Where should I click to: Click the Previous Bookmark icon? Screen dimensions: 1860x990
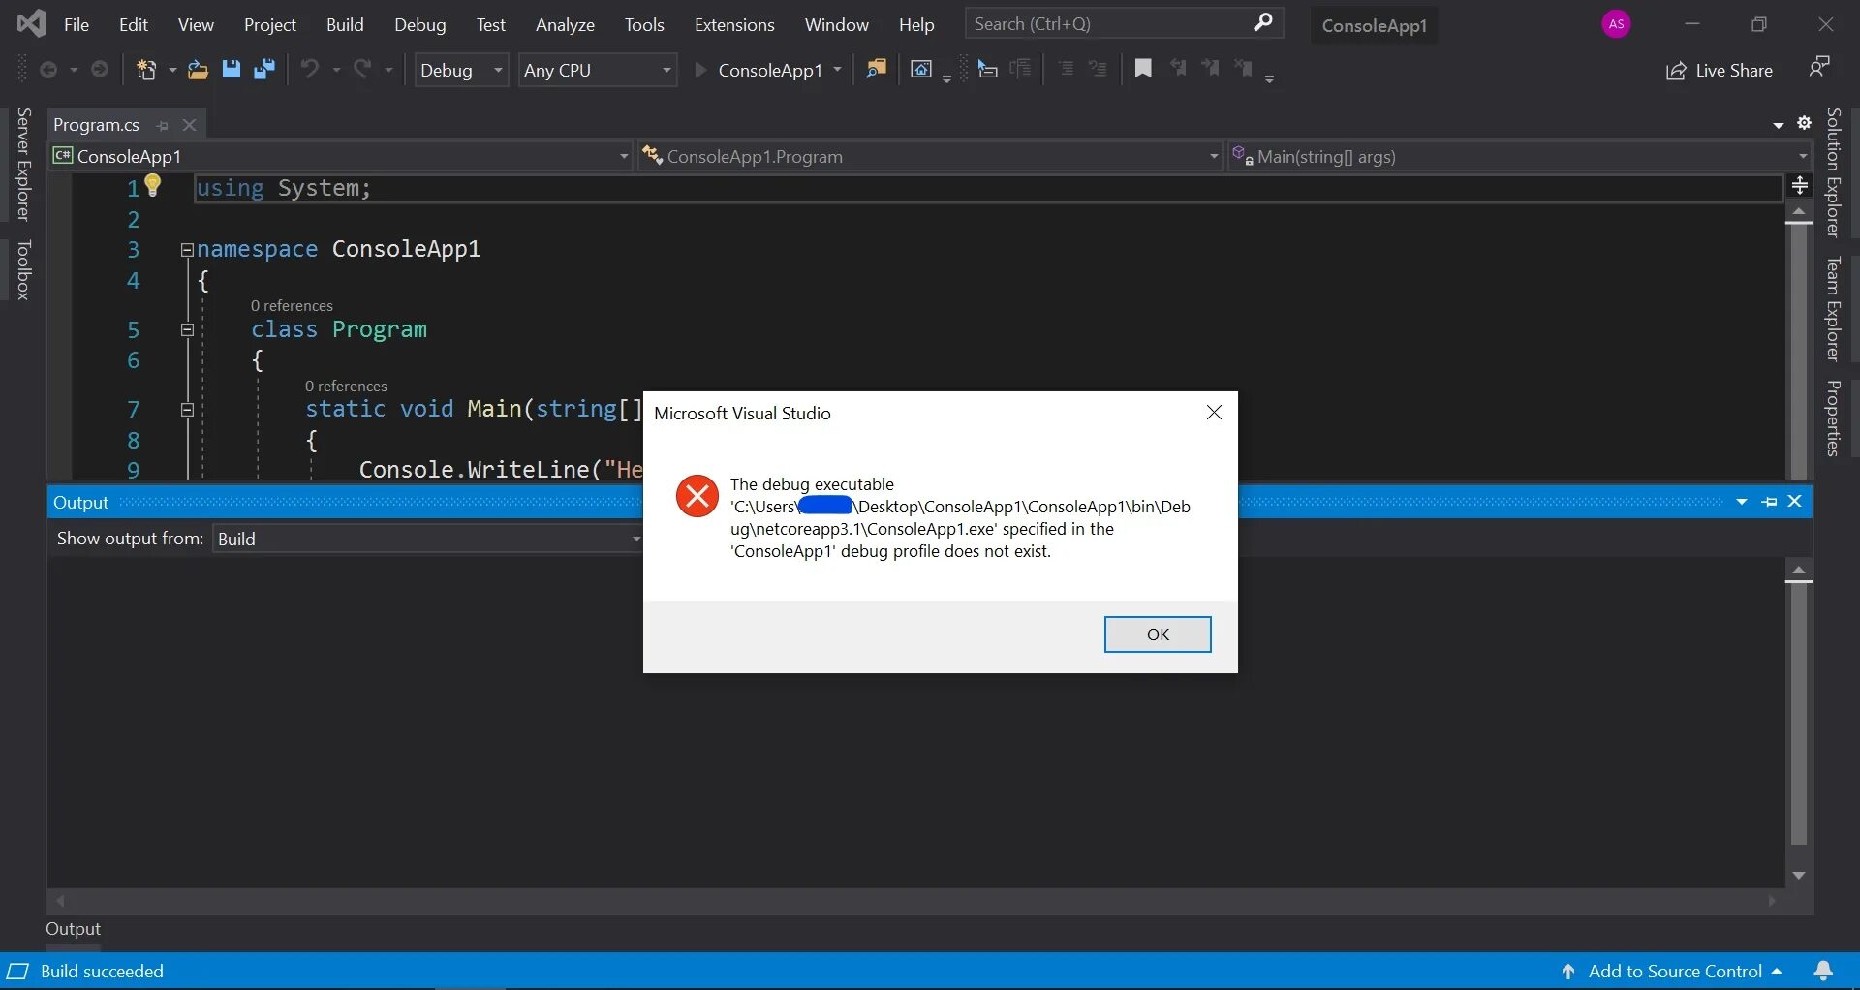1178,69
